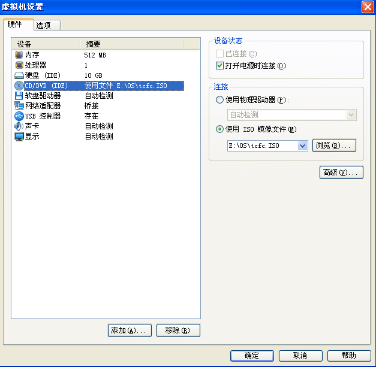This screenshot has width=376, height=367.
Task: Click the disc icon for CD/DVD (IDE)
Action: point(19,86)
